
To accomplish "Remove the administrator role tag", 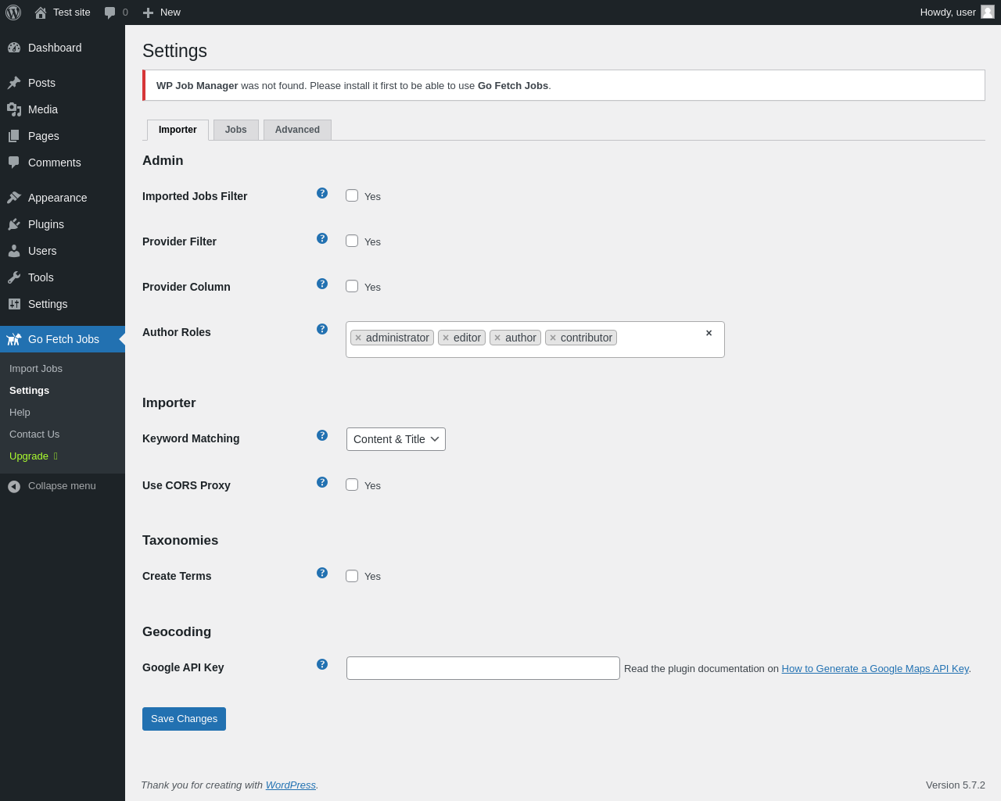I will (x=358, y=338).
